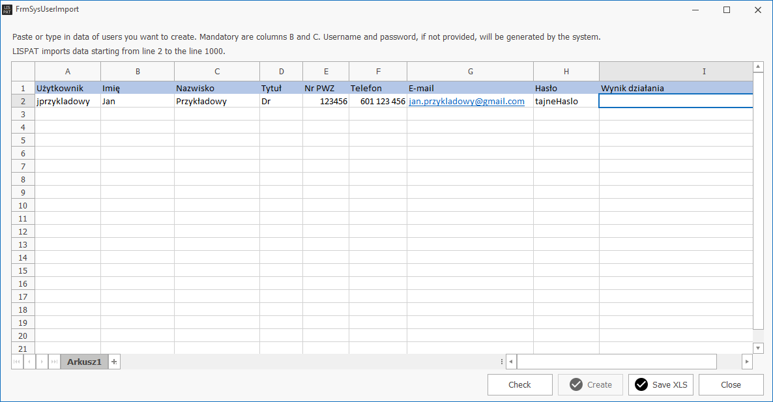This screenshot has height=402, width=773.
Task: Select column G header
Action: [470, 72]
